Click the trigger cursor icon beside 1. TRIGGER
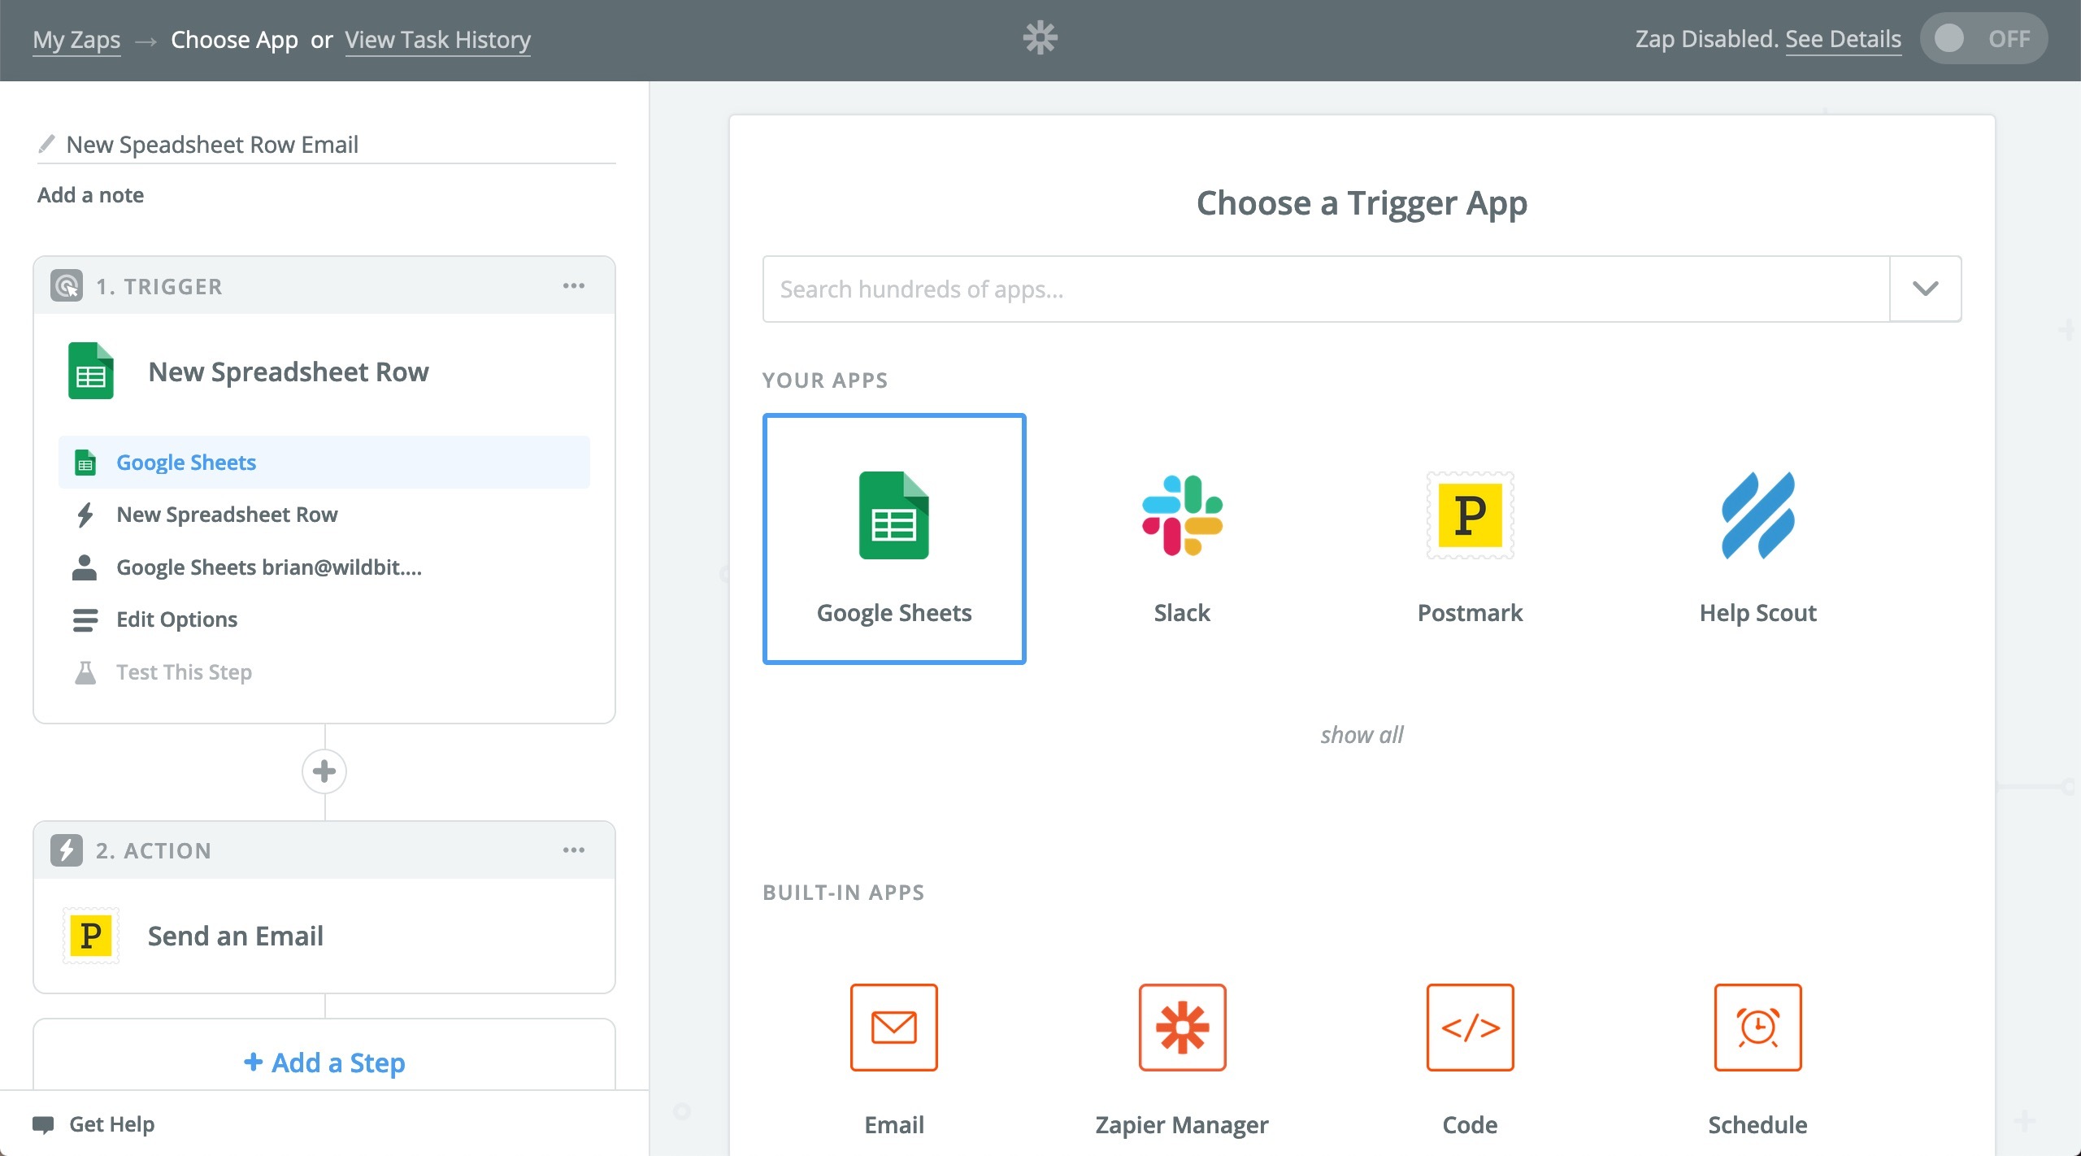 (x=67, y=286)
